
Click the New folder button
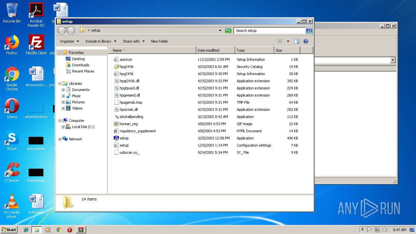click(x=160, y=41)
